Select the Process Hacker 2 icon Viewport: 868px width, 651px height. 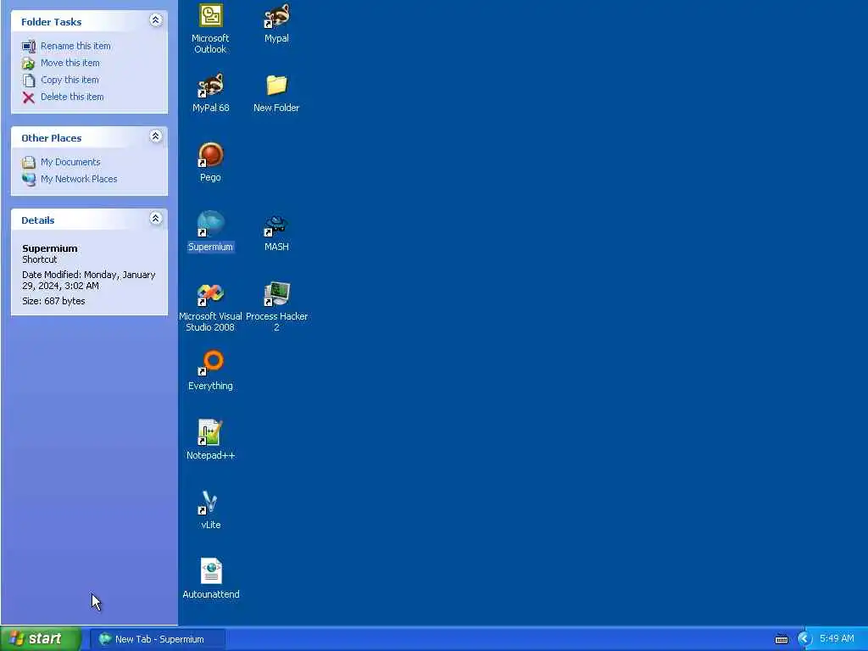tap(276, 294)
